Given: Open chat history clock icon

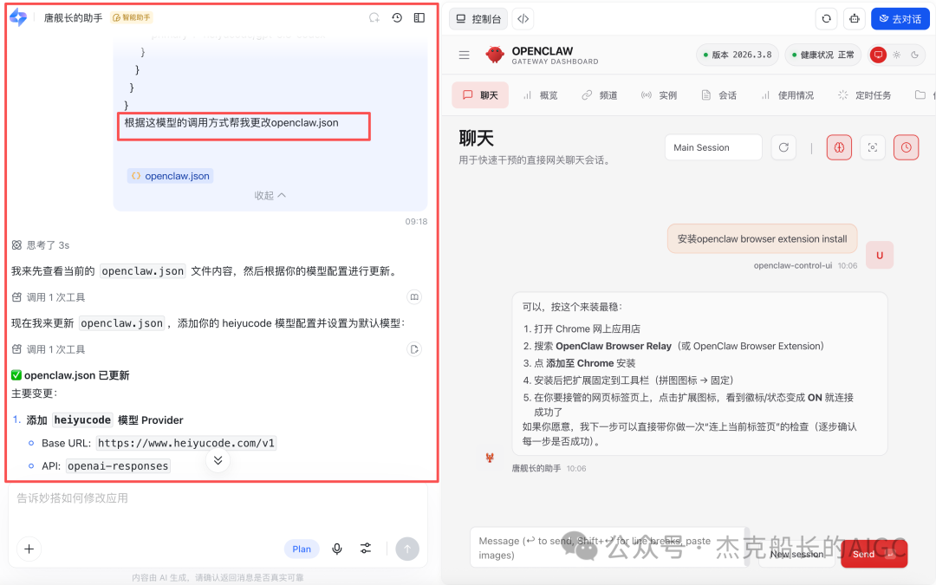Looking at the screenshot, I should tap(397, 18).
